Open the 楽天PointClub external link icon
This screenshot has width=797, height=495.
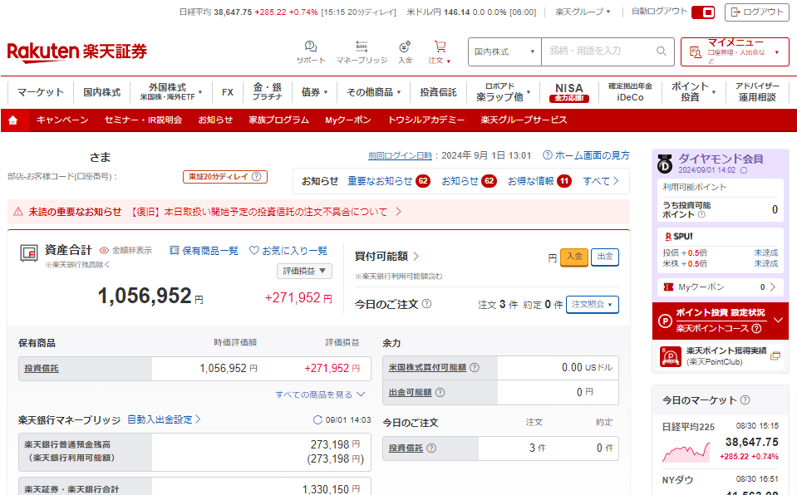775,356
